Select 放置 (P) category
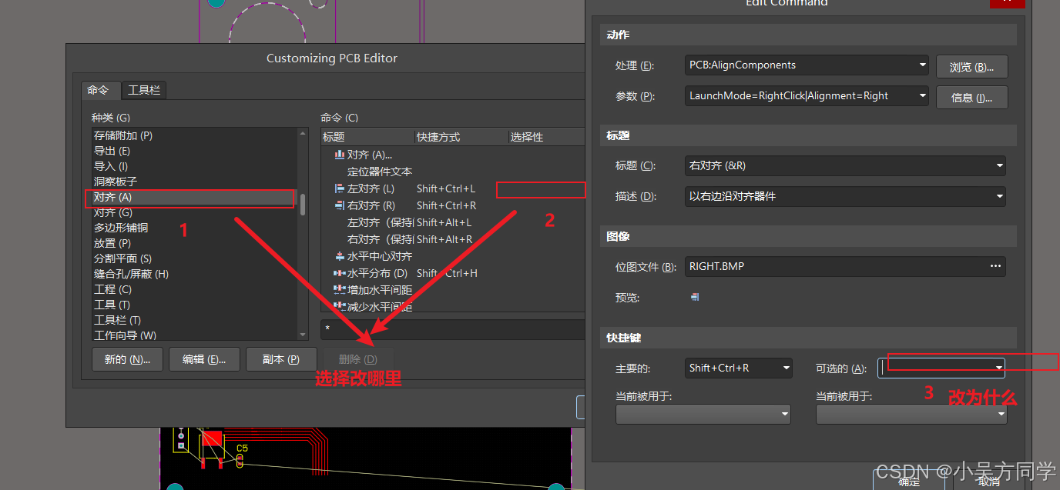1060x490 pixels. (x=193, y=243)
